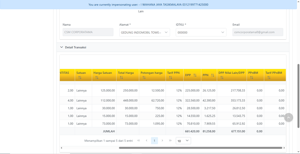Select page 1 in pagination
This screenshot has height=154, width=300.
click(154, 141)
